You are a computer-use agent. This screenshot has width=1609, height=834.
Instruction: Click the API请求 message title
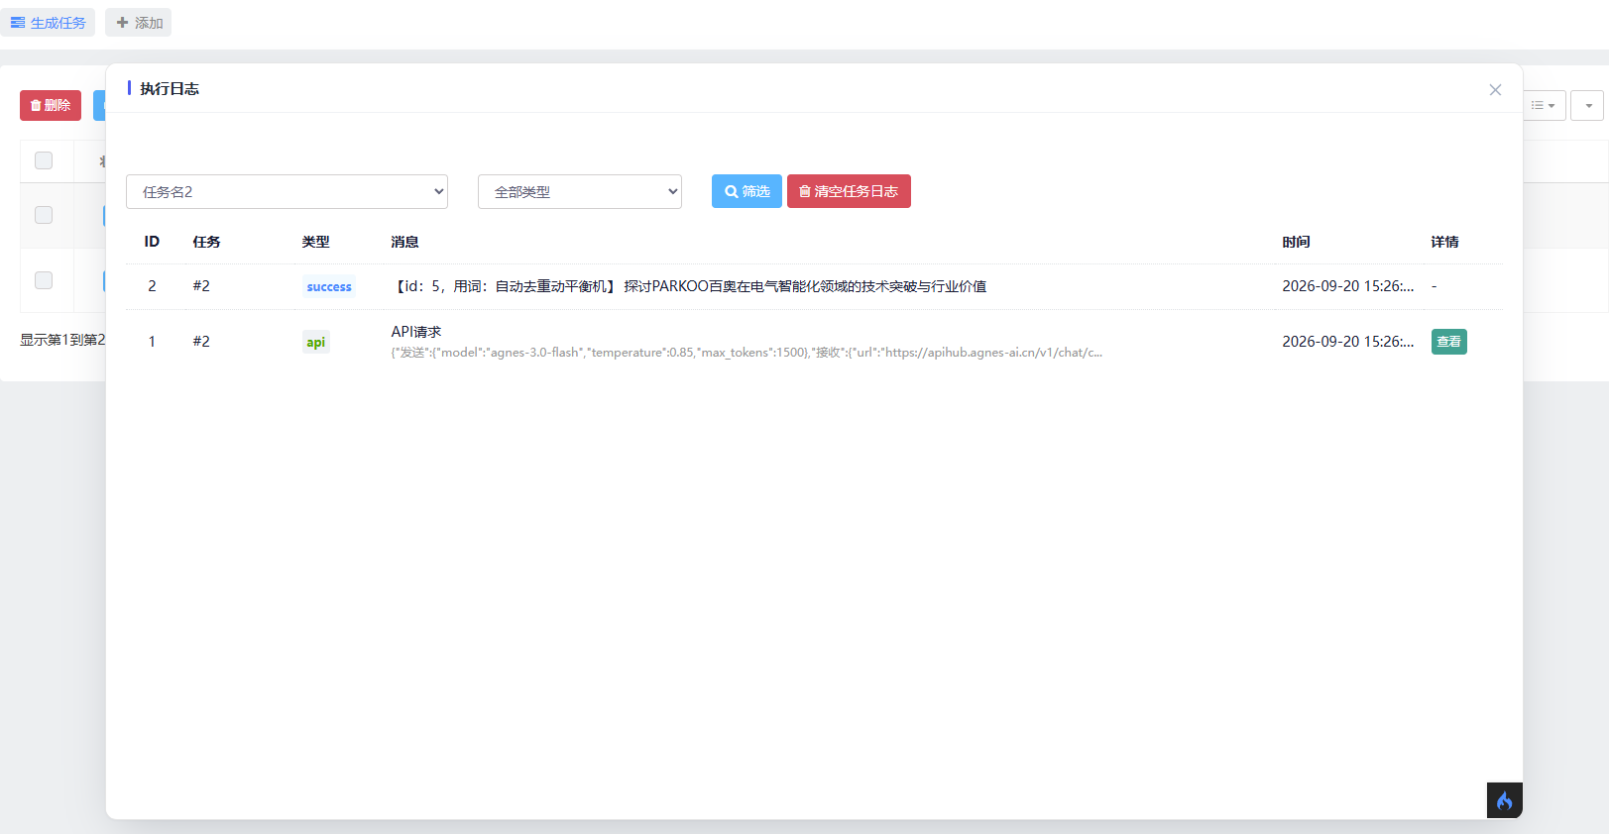[416, 332]
